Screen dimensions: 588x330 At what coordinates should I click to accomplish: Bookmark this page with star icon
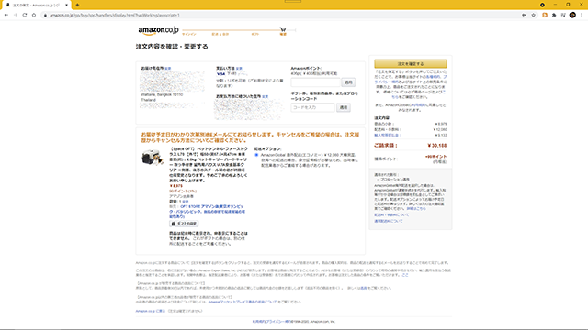[533, 15]
